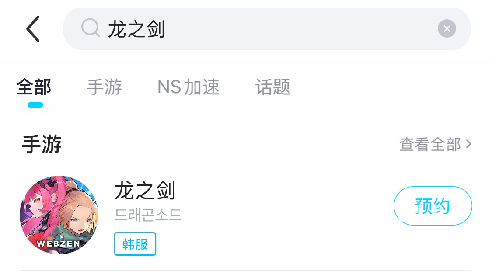Screen dimensions: 492x278
Task: Reserve the game with 预约 button
Action: coord(433,206)
